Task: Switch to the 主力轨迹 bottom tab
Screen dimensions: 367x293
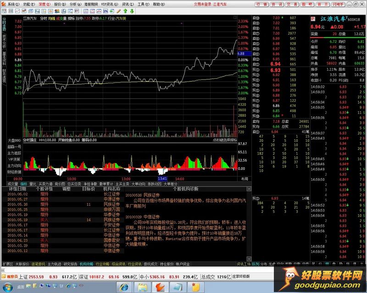Action: 55,264
